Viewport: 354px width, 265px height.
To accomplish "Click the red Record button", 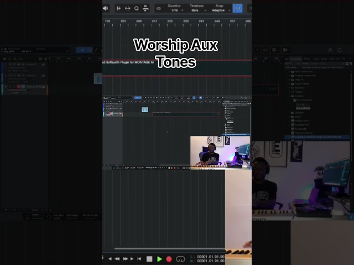I will coord(169,259).
